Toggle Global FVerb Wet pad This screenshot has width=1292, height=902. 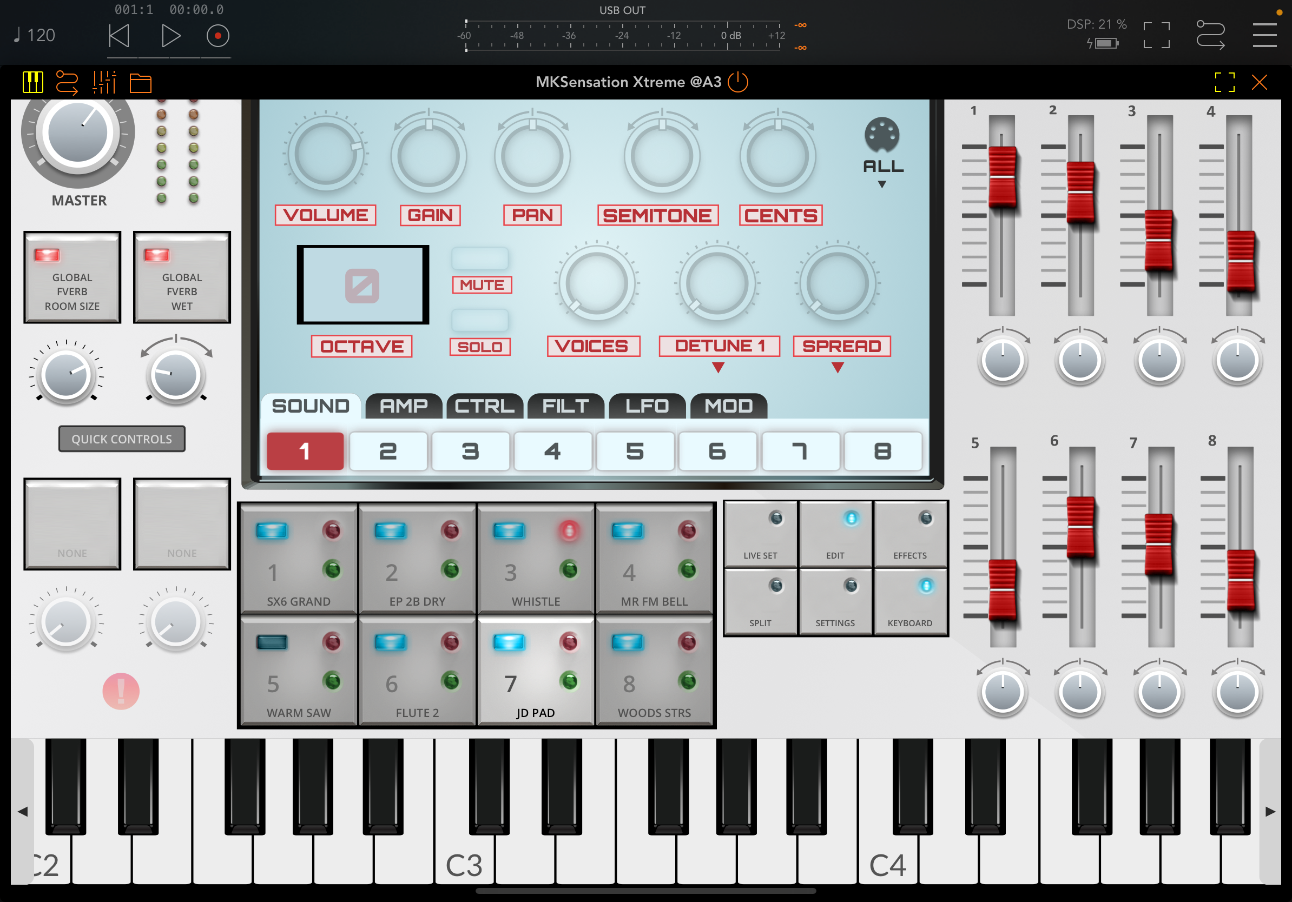(x=182, y=277)
